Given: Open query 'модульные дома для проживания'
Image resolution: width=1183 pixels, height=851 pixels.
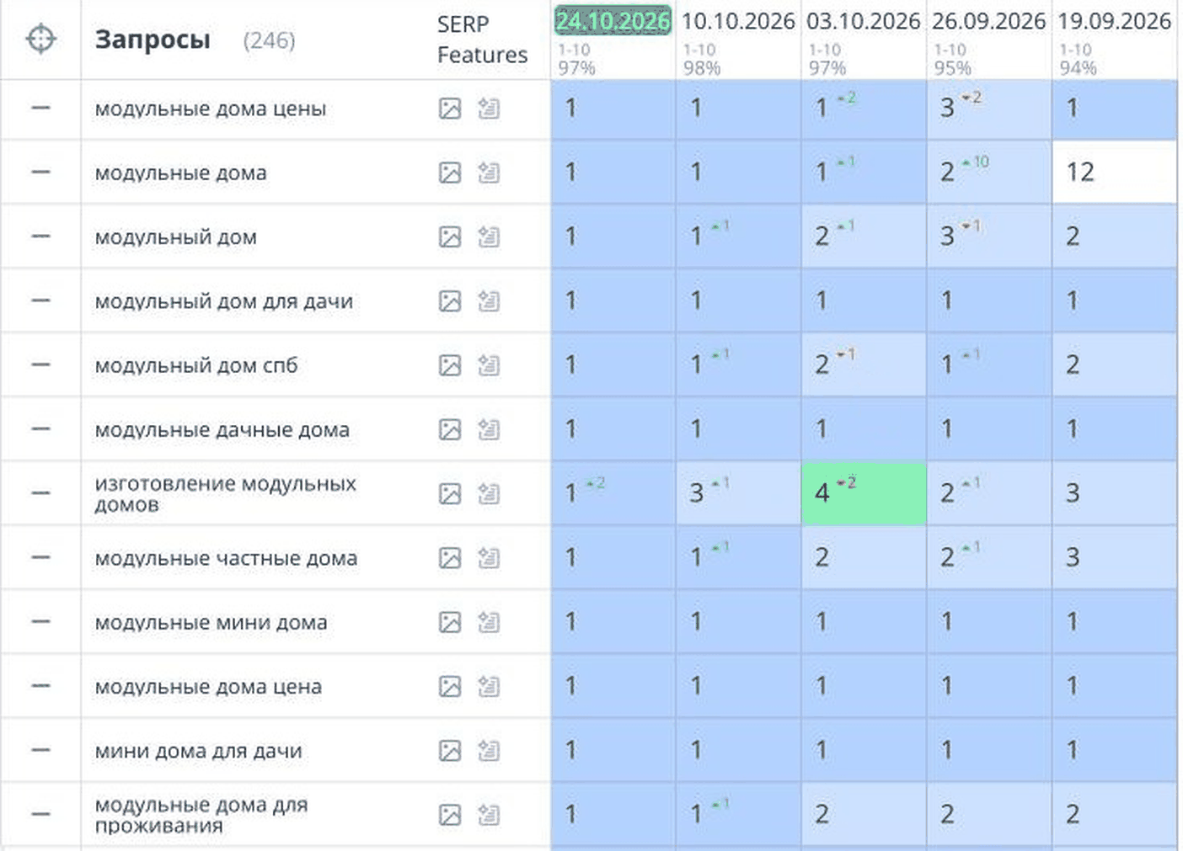Looking at the screenshot, I should [x=201, y=815].
